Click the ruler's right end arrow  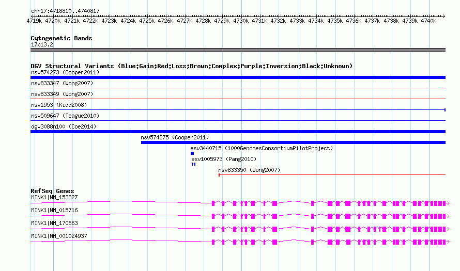pyautogui.click(x=443, y=16)
